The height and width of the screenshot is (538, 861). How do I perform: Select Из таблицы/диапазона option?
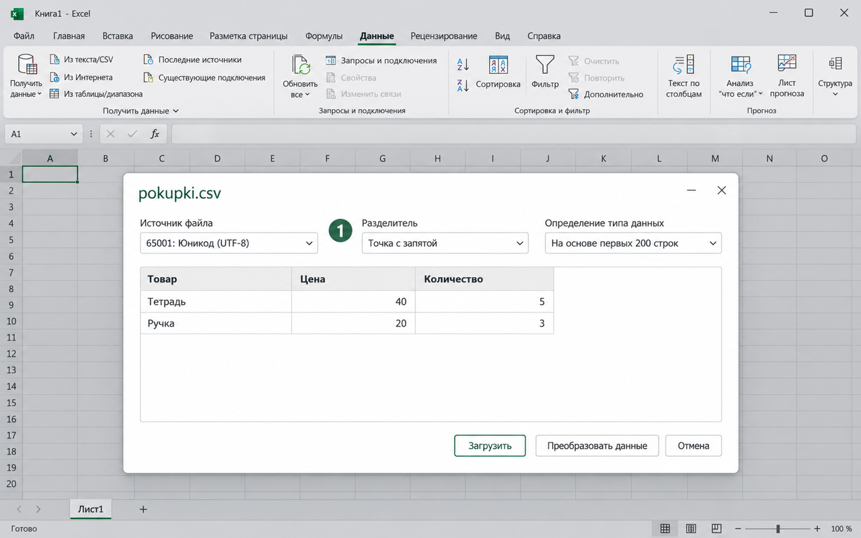(96, 94)
